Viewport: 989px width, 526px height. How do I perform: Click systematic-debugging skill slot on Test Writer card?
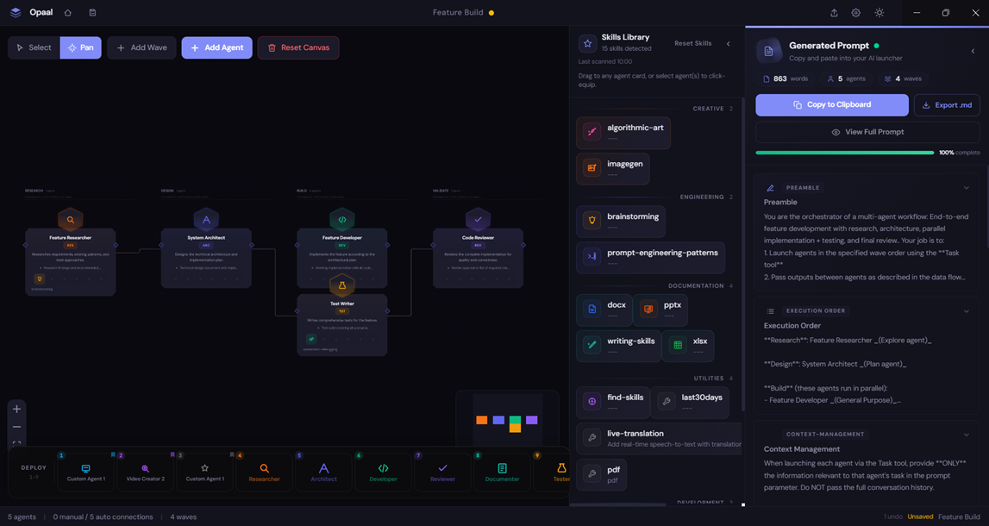[311, 340]
